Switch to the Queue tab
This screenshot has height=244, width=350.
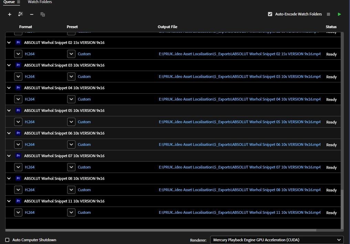pyautogui.click(x=9, y=2)
